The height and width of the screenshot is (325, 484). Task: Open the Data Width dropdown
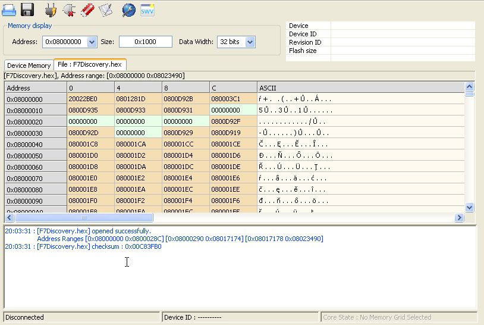click(x=250, y=42)
